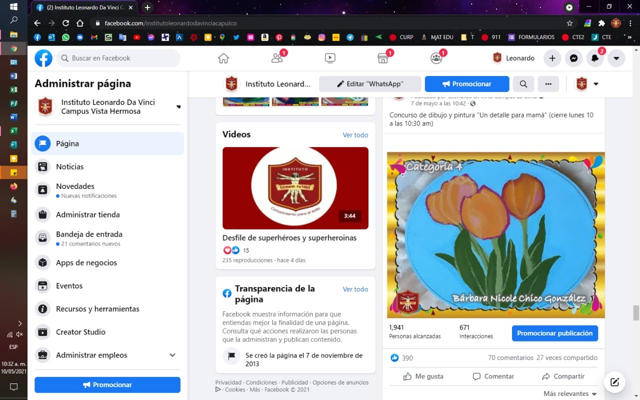Search within the page using magnifier button
Viewport: 640px width, 400px height.
point(523,84)
